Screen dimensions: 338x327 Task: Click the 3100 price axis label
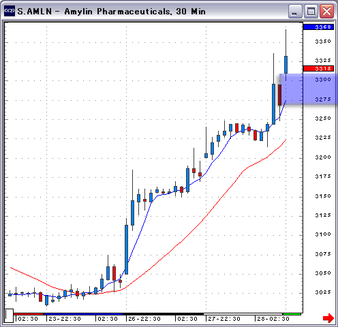coord(323,234)
